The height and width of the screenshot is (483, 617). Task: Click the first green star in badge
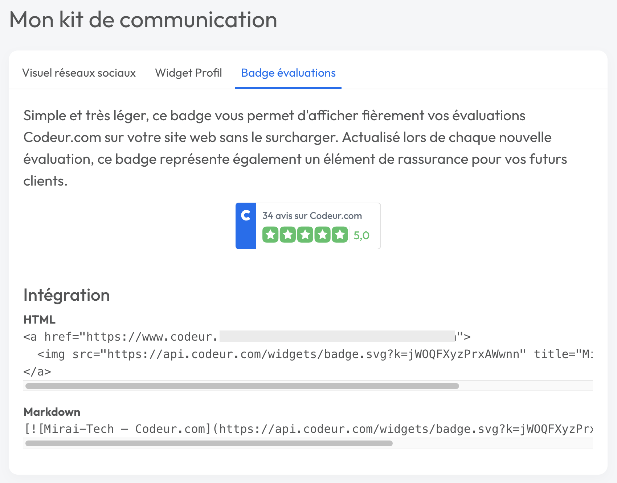pyautogui.click(x=270, y=235)
